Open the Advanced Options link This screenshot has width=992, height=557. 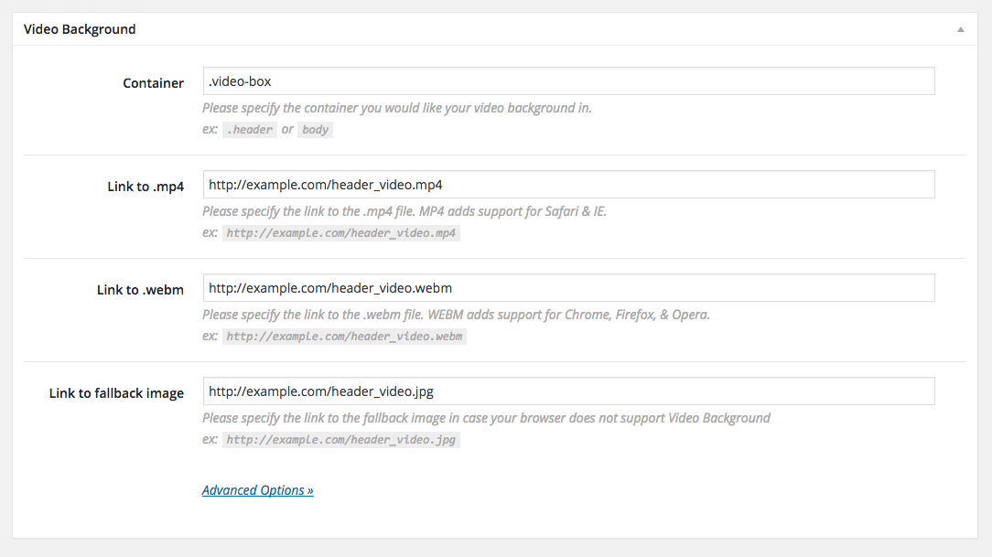click(x=257, y=490)
